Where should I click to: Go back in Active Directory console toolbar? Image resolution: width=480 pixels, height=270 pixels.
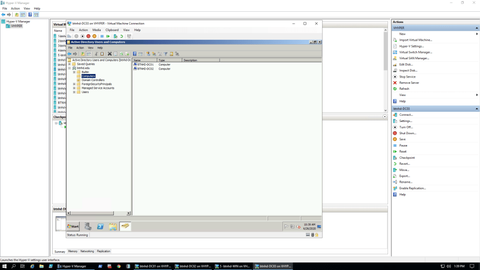69,54
